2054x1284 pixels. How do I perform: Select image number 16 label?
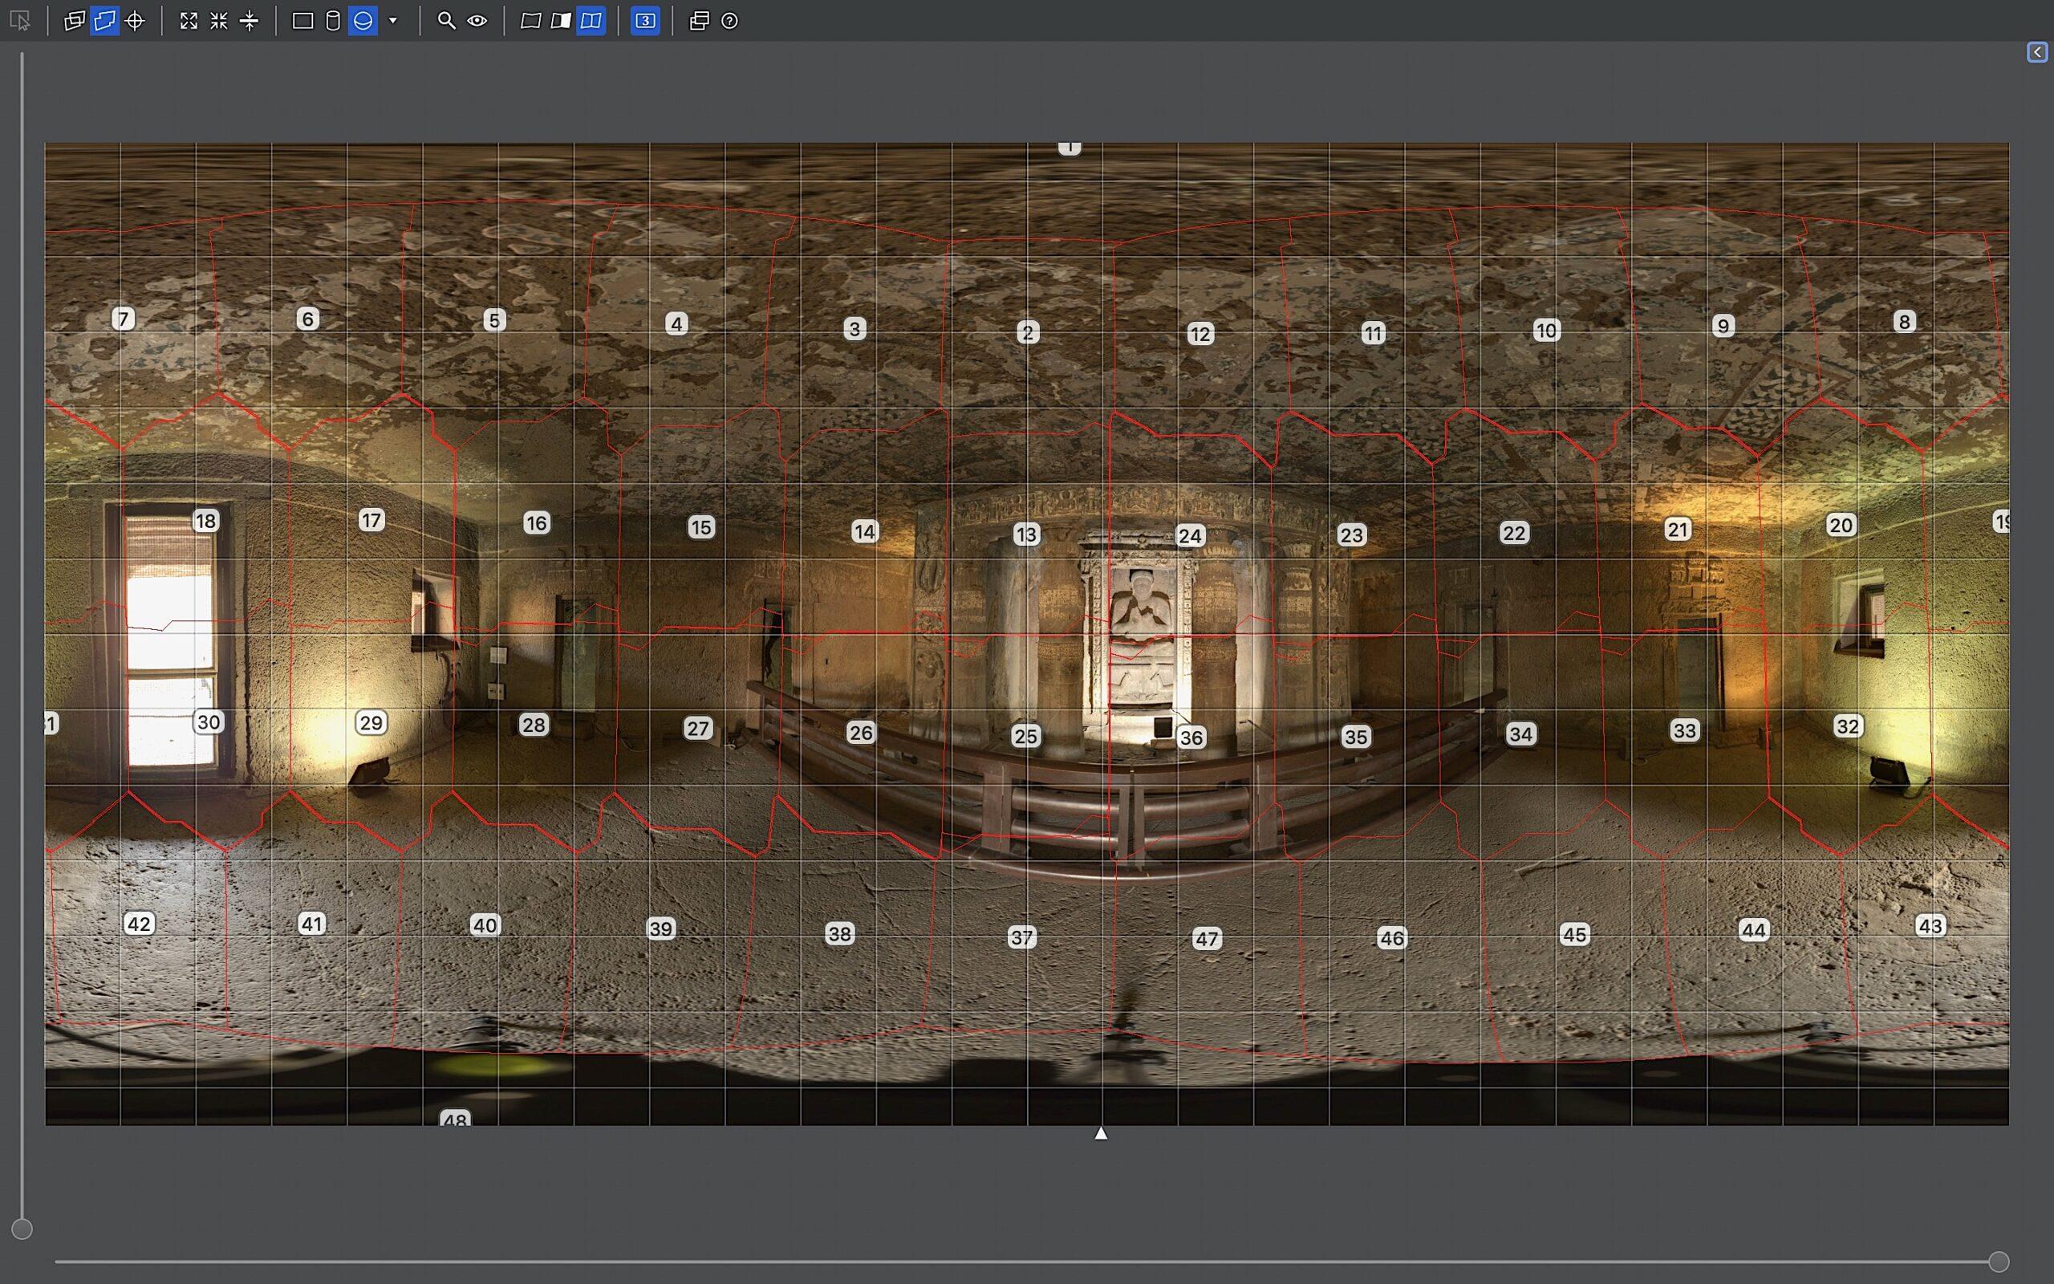coord(537,523)
